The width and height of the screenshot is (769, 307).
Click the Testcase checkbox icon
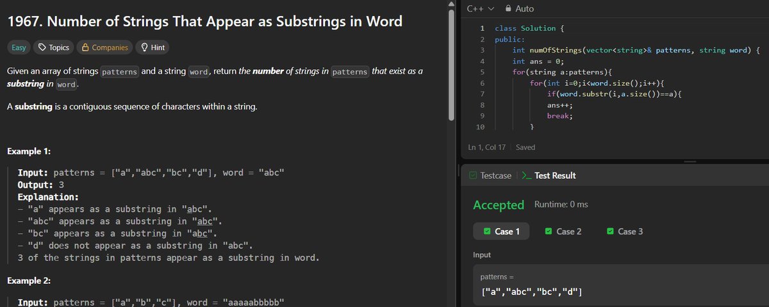473,175
